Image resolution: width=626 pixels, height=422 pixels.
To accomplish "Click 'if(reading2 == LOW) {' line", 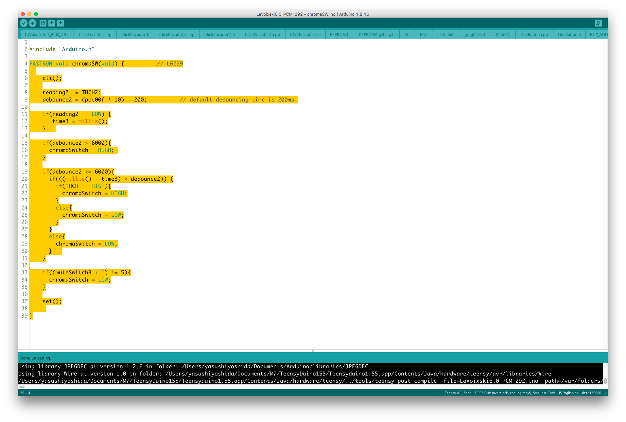I will 77,114.
